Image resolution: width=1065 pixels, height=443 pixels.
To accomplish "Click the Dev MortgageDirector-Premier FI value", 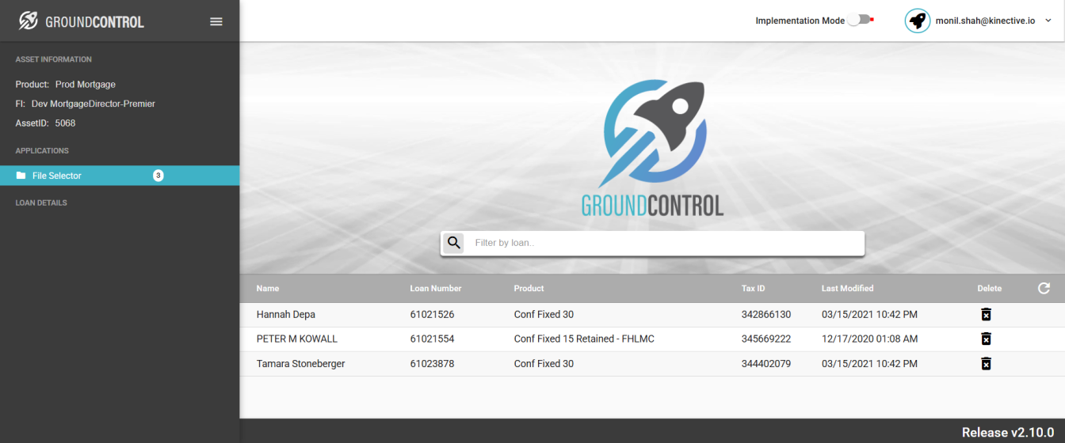I will point(94,104).
